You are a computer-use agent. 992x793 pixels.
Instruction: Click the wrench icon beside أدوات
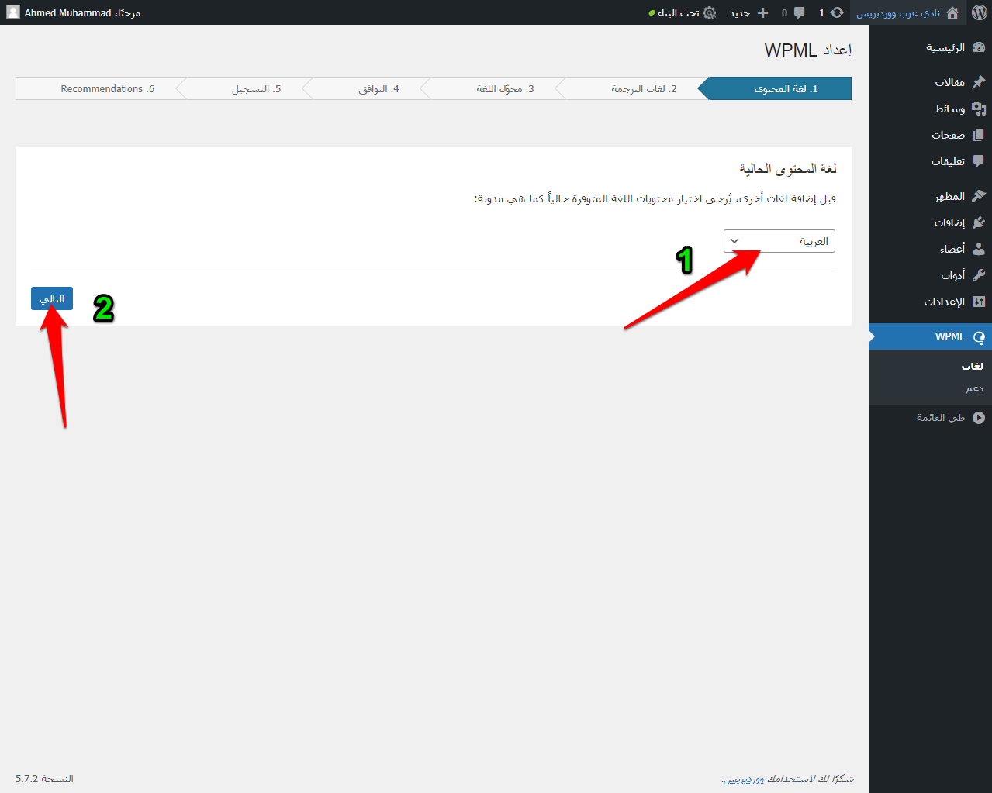(x=979, y=275)
